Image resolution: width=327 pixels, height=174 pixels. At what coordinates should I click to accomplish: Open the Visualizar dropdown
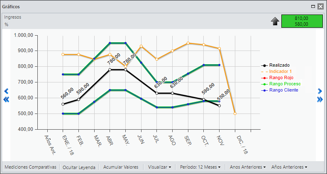click(x=159, y=167)
